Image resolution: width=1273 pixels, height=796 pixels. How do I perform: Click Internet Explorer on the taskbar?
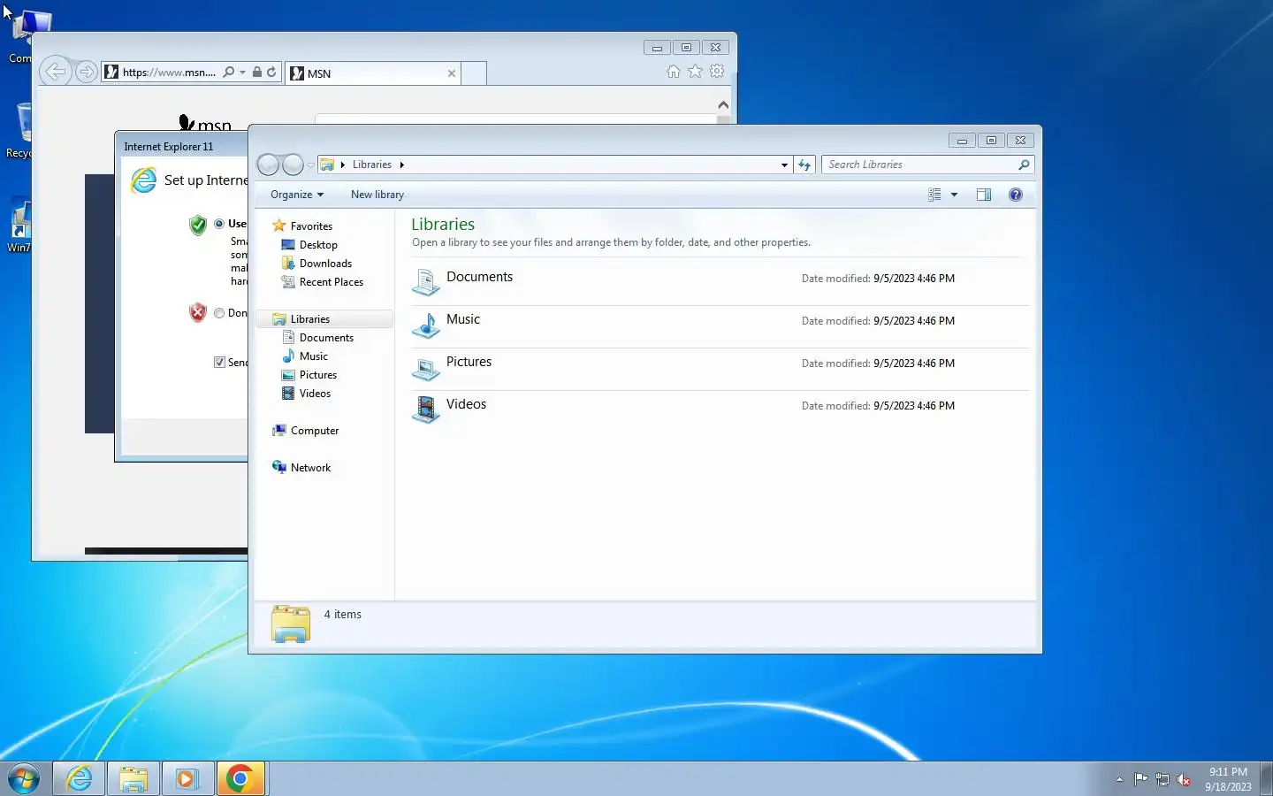click(x=80, y=779)
